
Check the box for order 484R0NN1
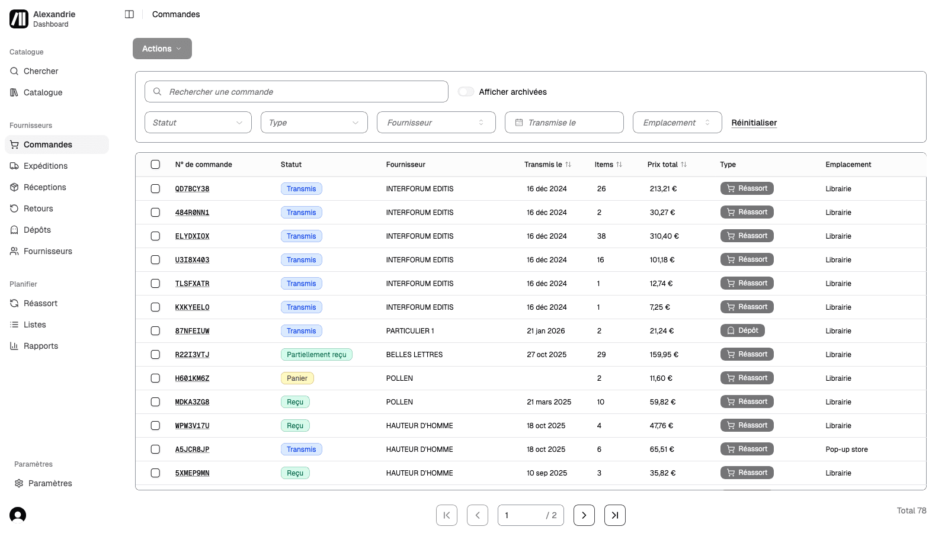(155, 212)
